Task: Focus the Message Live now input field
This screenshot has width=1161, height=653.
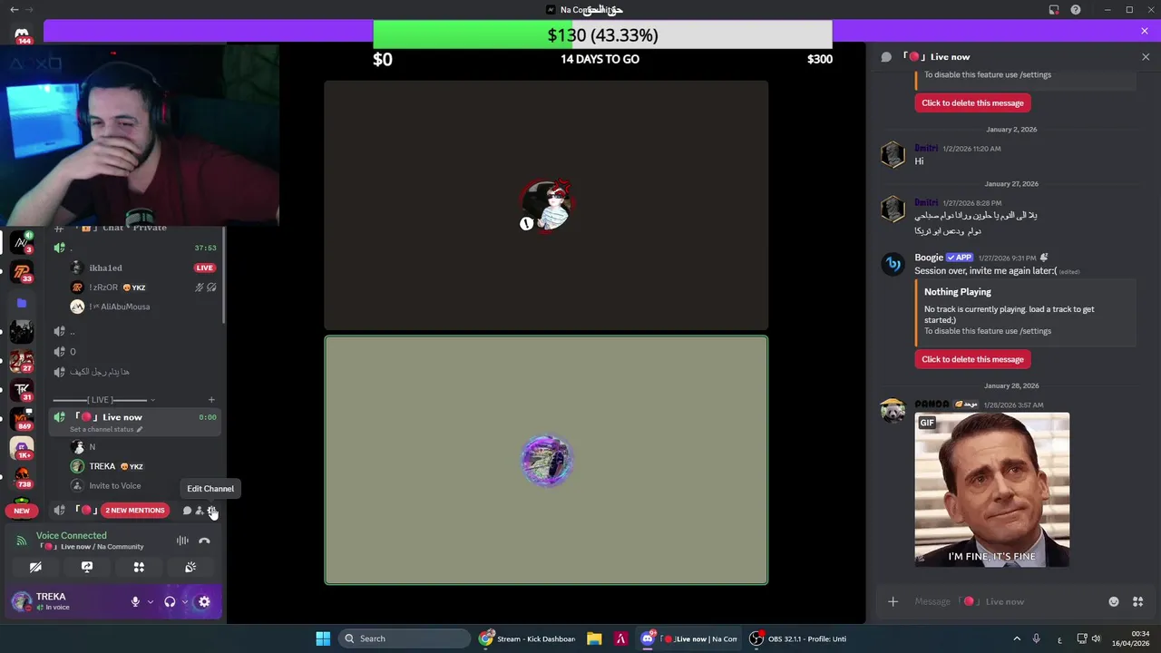Action: coord(1007,601)
